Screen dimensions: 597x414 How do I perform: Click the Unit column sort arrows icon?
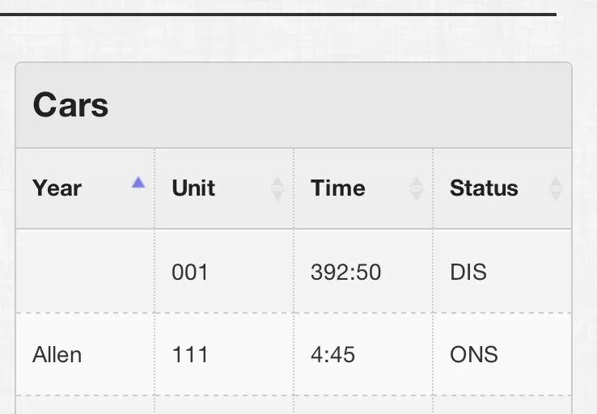click(277, 188)
